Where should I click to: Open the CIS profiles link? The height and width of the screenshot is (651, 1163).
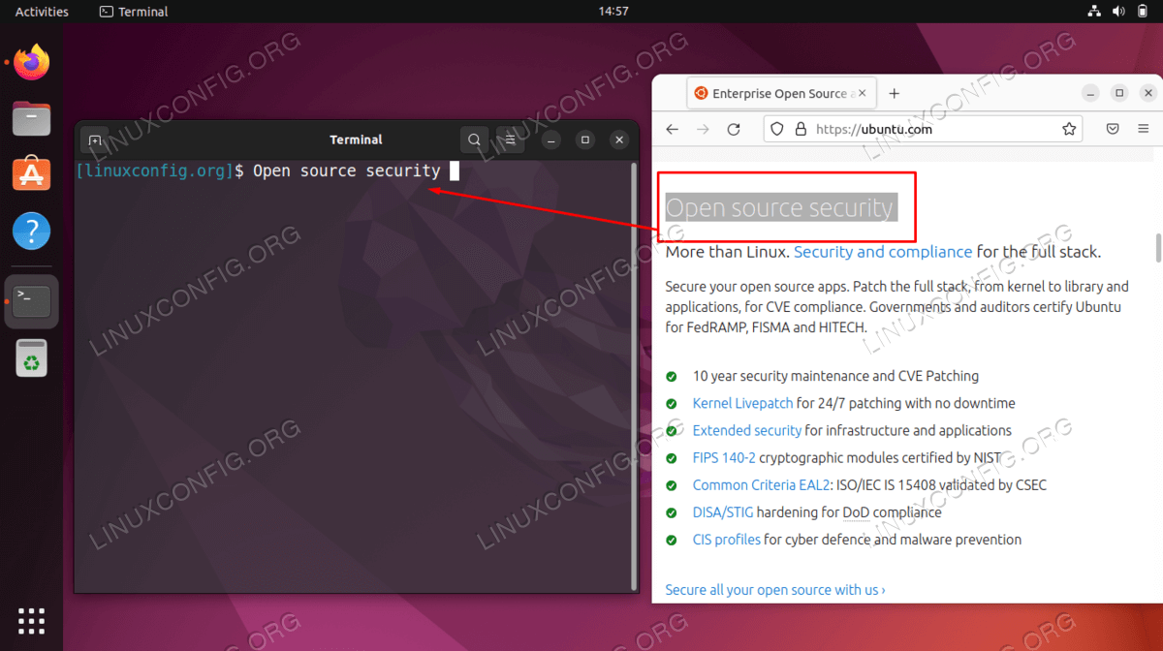tap(727, 540)
